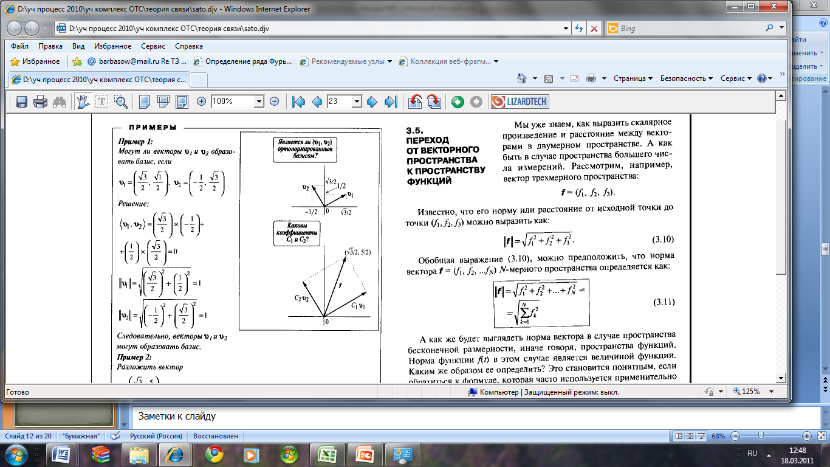Click the green back navigation button
The image size is (830, 467).
458,102
